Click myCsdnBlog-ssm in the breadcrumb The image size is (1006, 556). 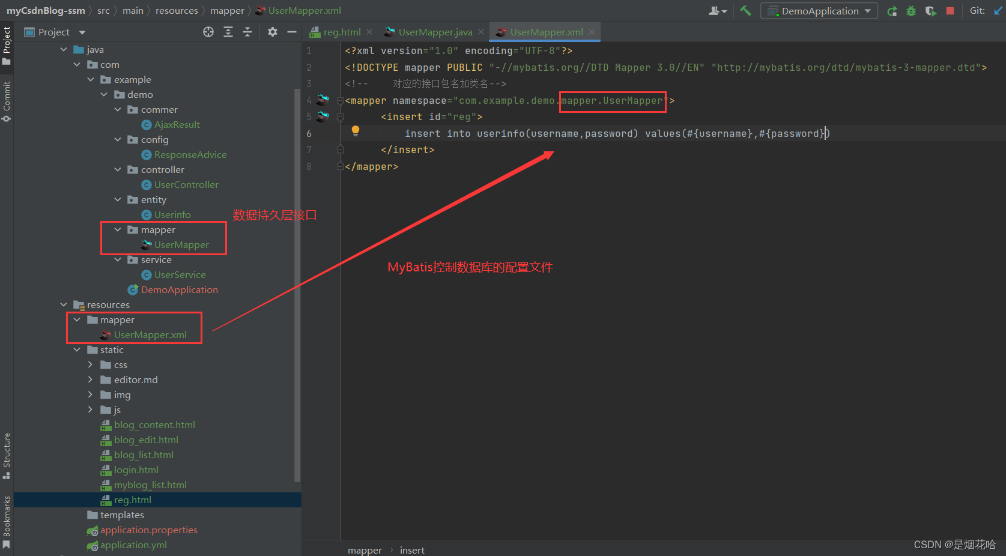(x=46, y=10)
